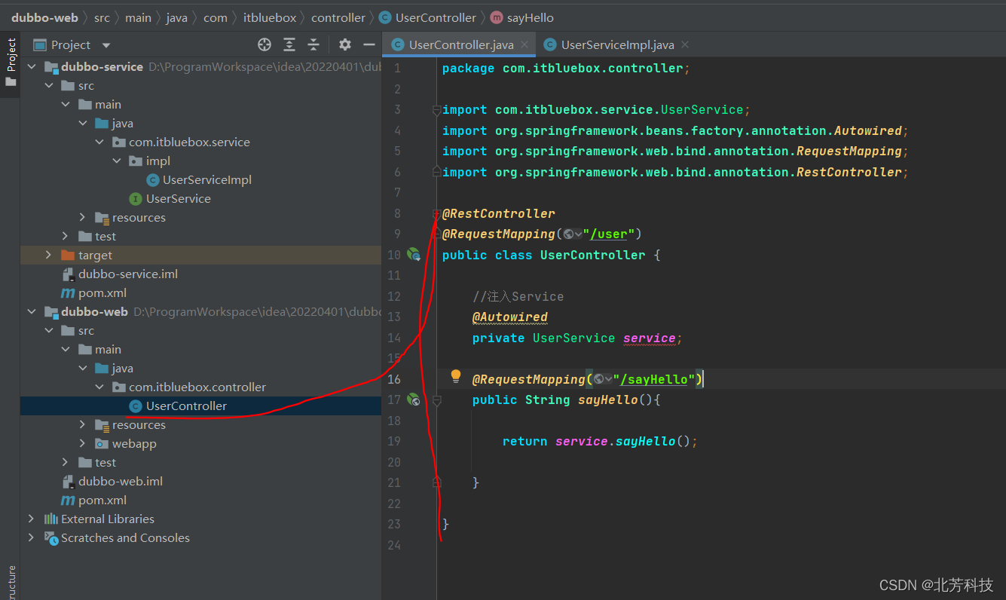Viewport: 1006px width, 600px height.
Task: Expand Scratches and Consoles node
Action: 32,537
